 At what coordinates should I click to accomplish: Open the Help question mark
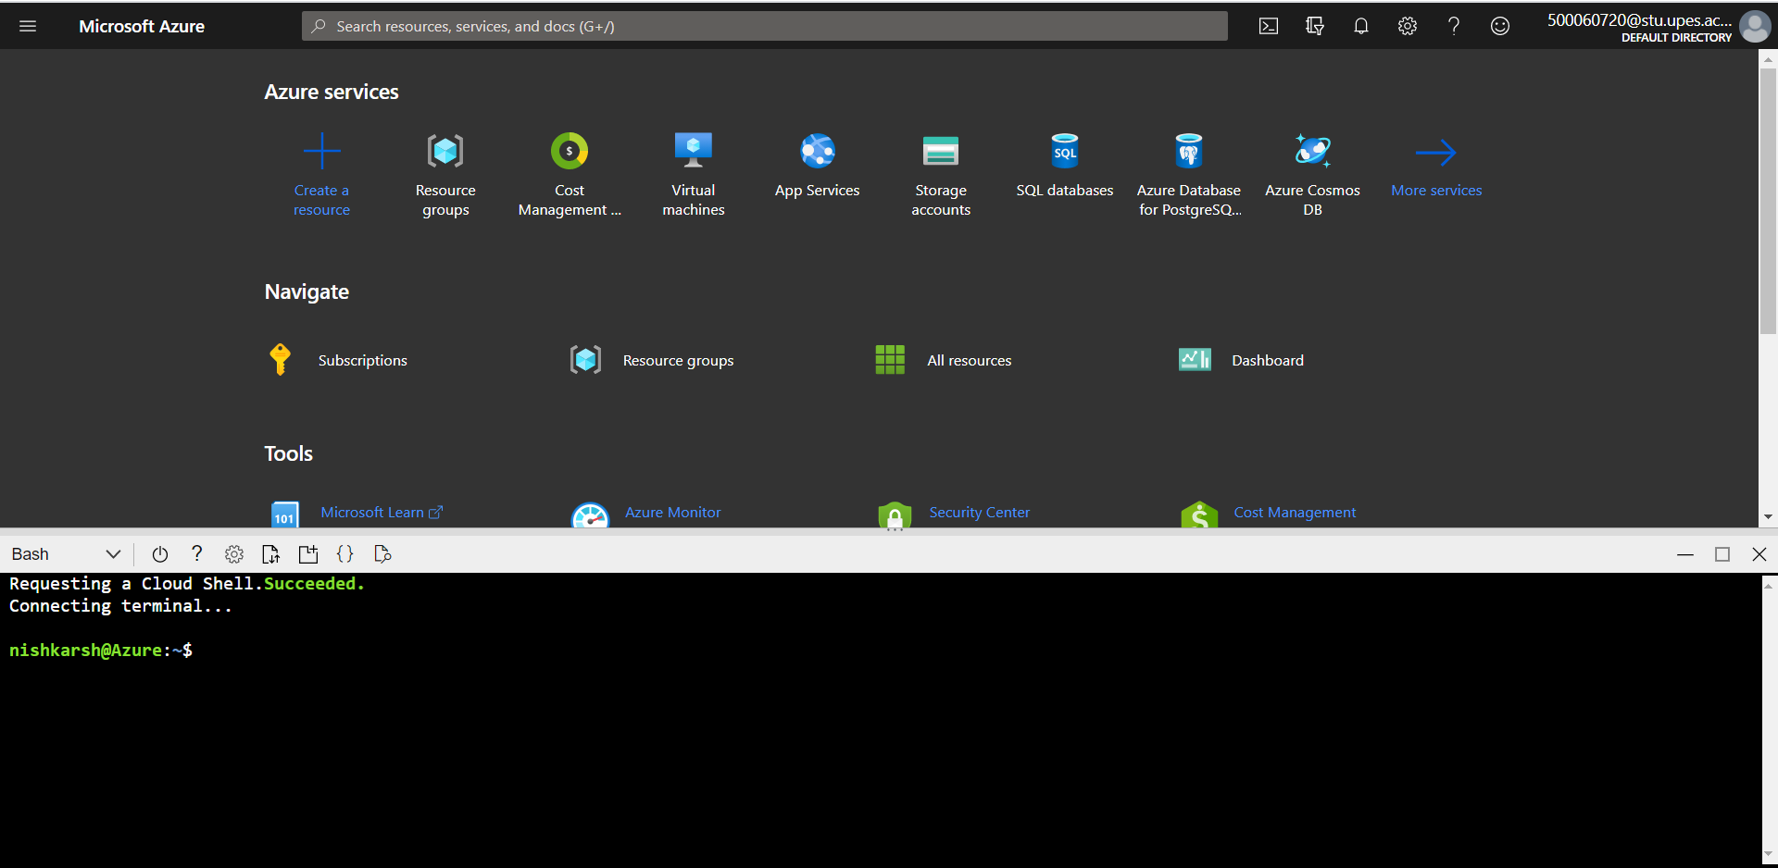pos(1454,26)
